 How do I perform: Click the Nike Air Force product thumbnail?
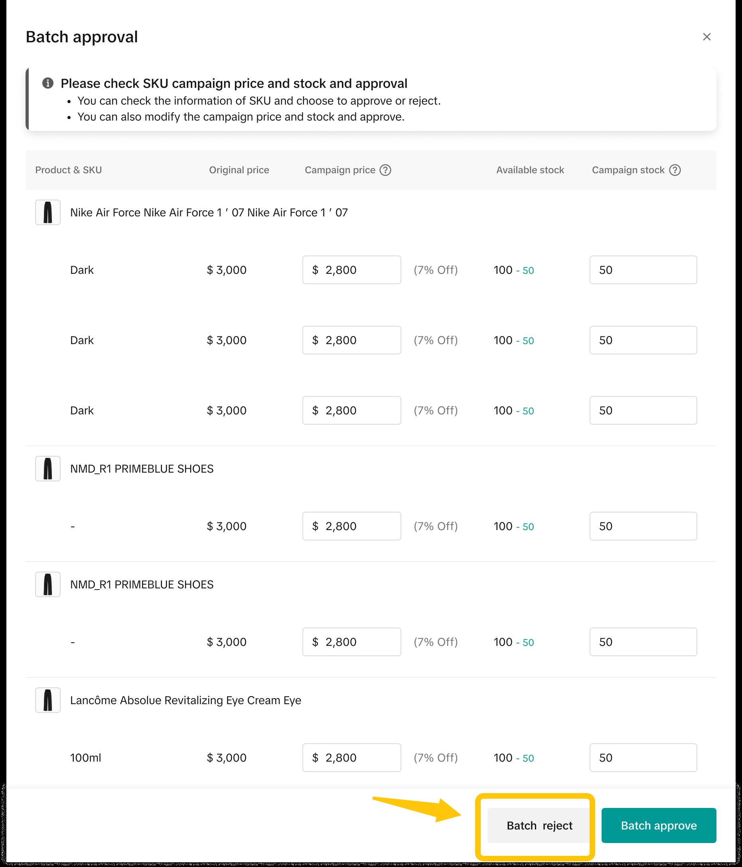click(x=48, y=212)
